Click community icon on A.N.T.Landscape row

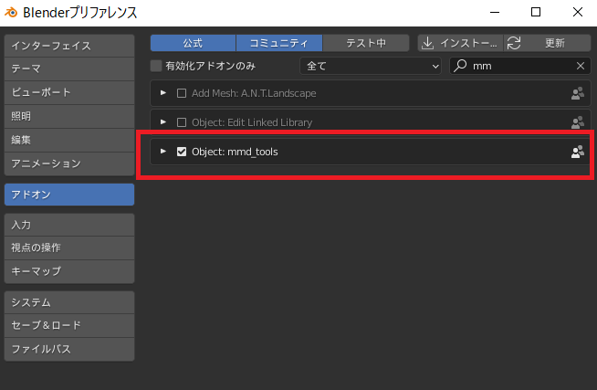tap(578, 93)
